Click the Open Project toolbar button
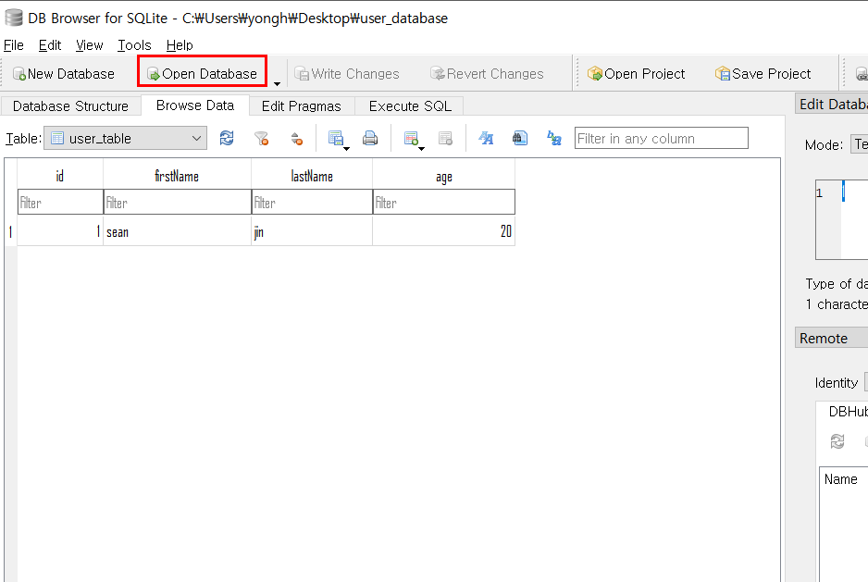The image size is (868, 582). [637, 74]
